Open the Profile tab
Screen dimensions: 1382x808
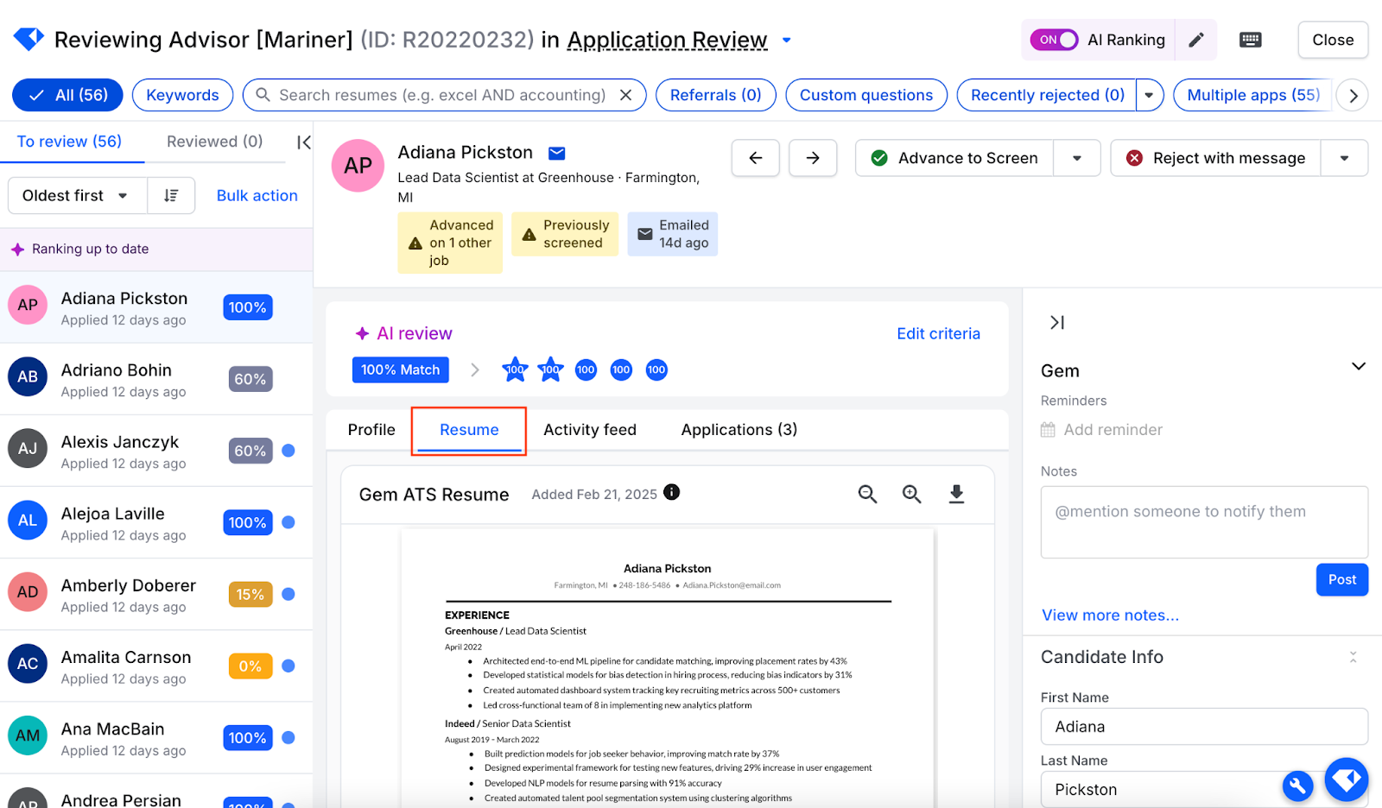[x=371, y=430]
